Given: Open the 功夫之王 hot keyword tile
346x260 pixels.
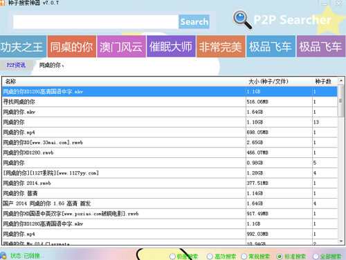Looking at the screenshot, I should coord(23,46).
